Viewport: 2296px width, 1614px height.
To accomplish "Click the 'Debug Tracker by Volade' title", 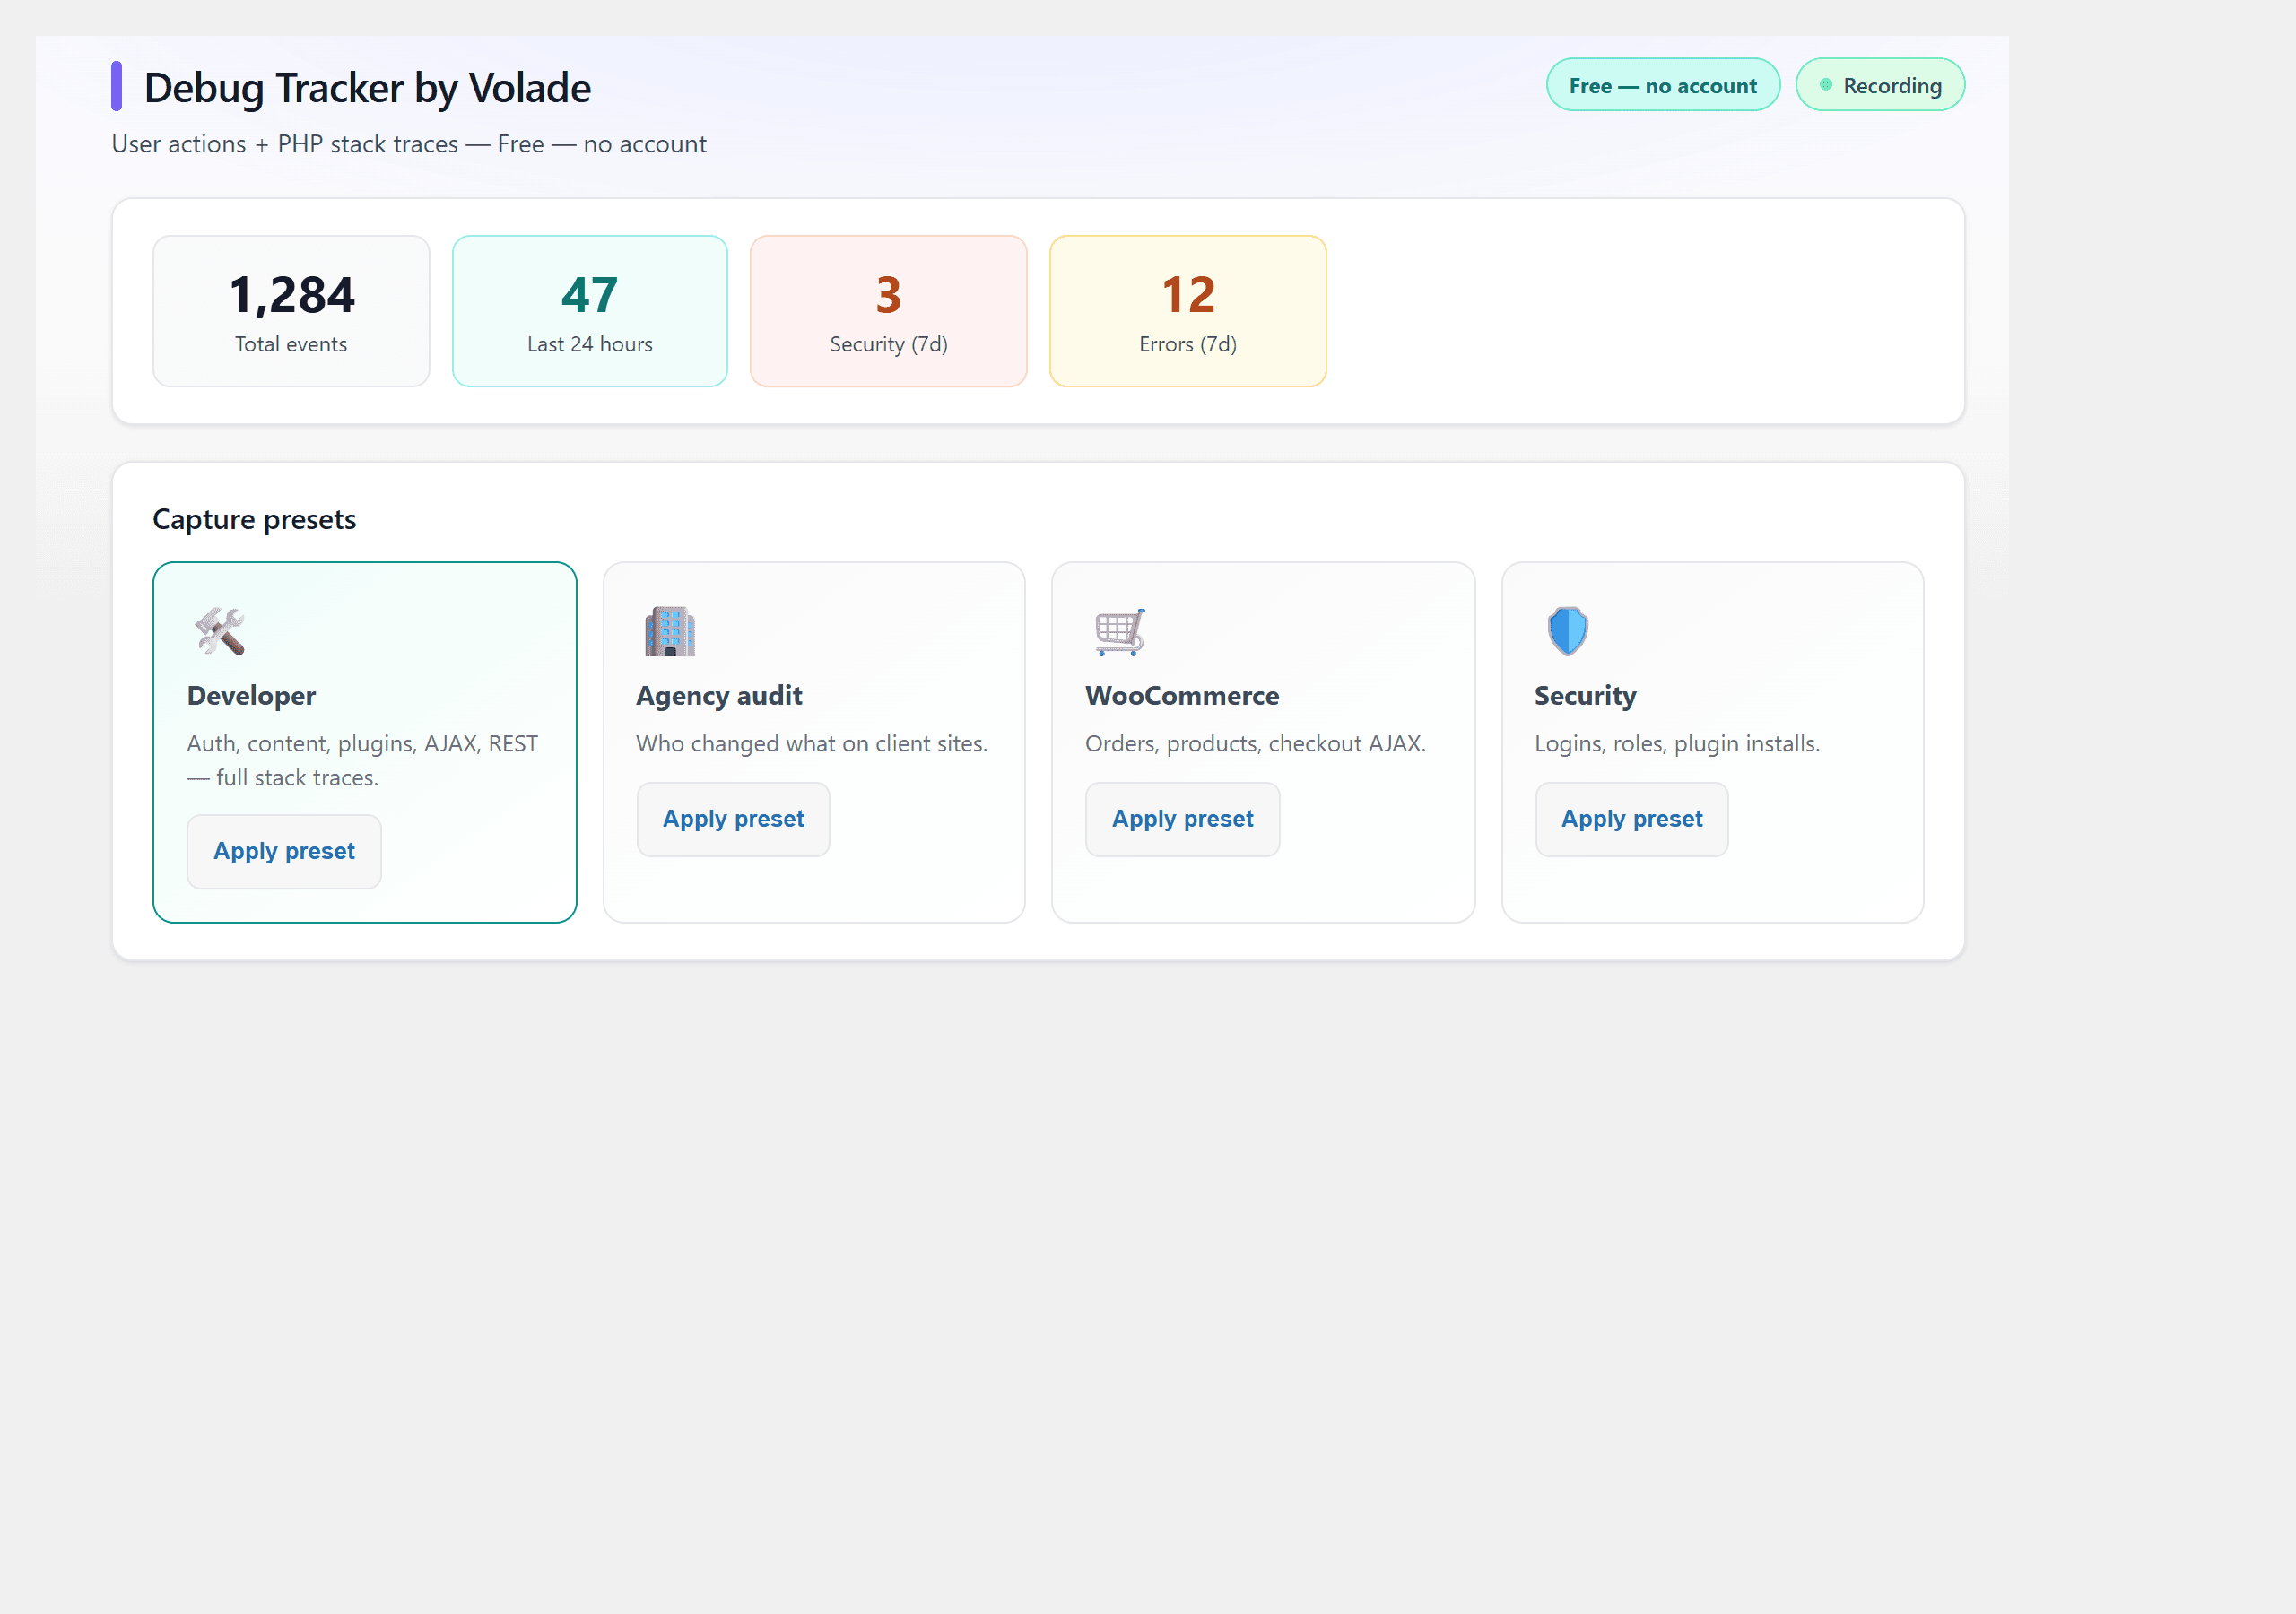I will [368, 88].
